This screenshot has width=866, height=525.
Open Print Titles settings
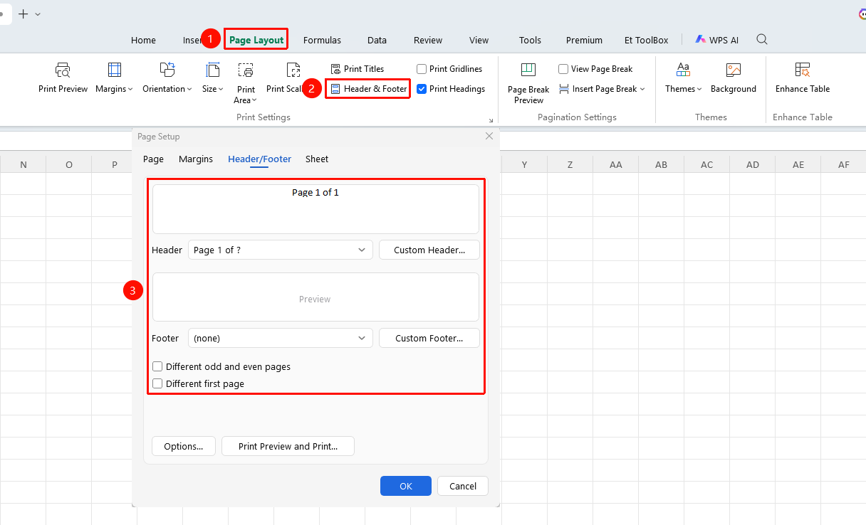coord(358,69)
